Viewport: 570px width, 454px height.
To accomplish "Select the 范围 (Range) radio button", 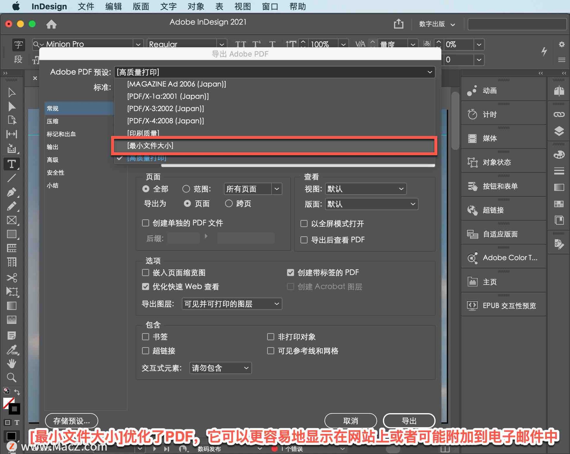I will tap(186, 189).
